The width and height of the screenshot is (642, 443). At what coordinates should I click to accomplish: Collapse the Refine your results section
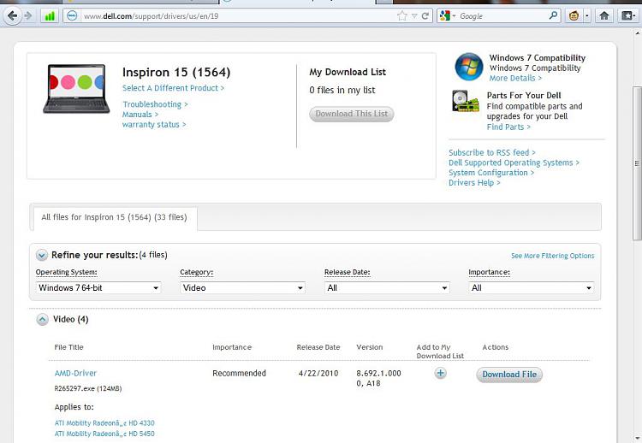(x=42, y=255)
